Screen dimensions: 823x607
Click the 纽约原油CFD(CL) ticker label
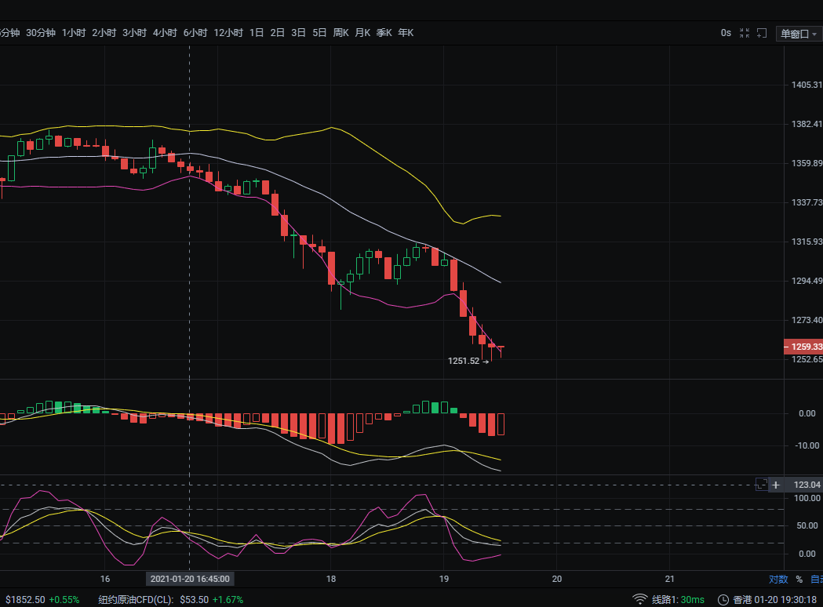click(x=136, y=599)
